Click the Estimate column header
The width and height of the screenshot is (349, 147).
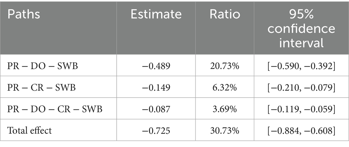(156, 14)
